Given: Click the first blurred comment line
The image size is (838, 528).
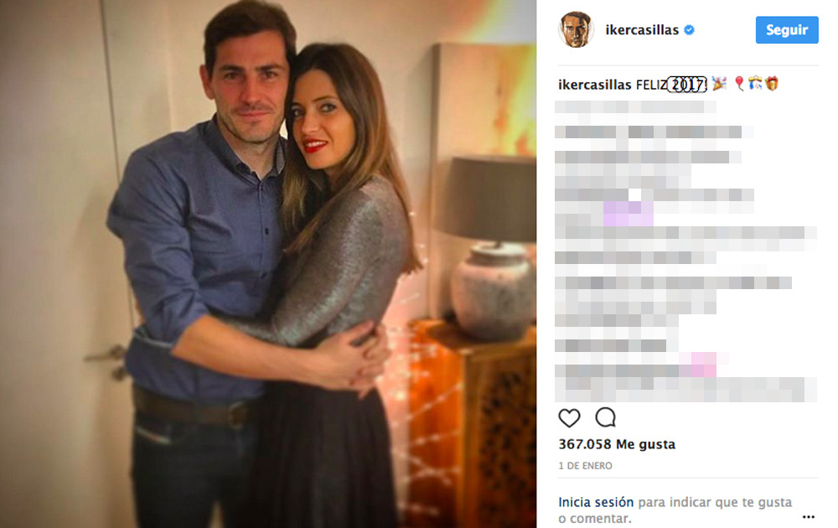Looking at the screenshot, I should pyautogui.click(x=635, y=107).
